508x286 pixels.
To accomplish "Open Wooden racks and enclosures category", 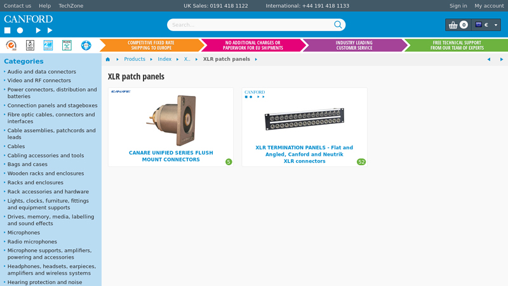I will coord(45,173).
